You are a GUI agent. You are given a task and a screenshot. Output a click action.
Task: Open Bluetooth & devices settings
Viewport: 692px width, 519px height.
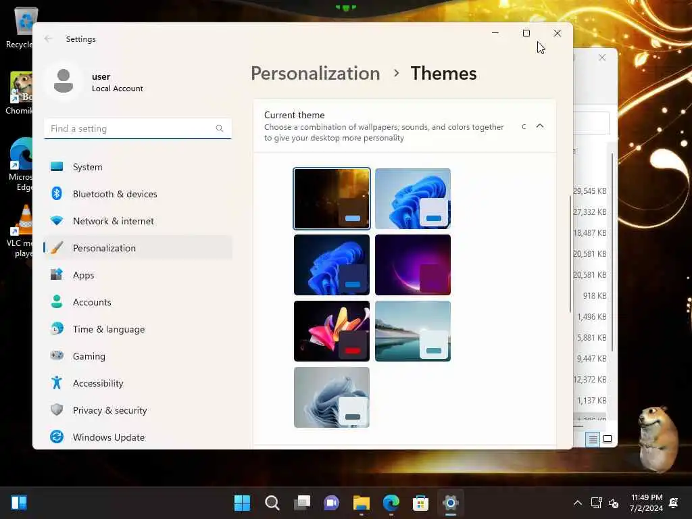pos(138,194)
